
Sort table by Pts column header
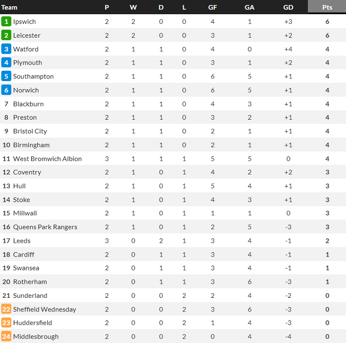(x=327, y=7)
